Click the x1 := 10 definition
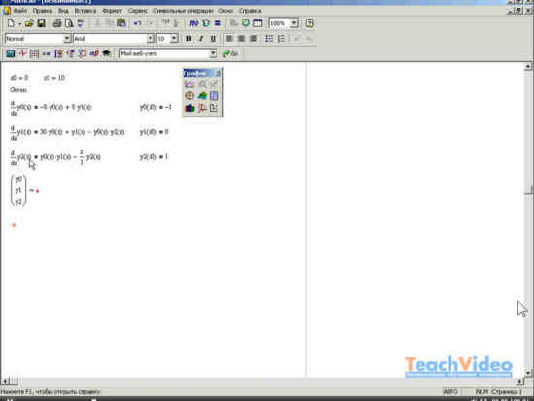This screenshot has width=534, height=401. [54, 78]
